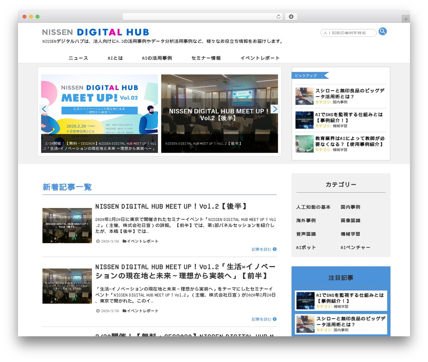Click the 新着記事一覧 heading

[x=67, y=187]
